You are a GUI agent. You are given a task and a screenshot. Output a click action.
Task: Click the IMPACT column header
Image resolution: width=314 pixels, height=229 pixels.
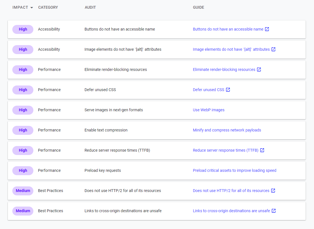20,7
